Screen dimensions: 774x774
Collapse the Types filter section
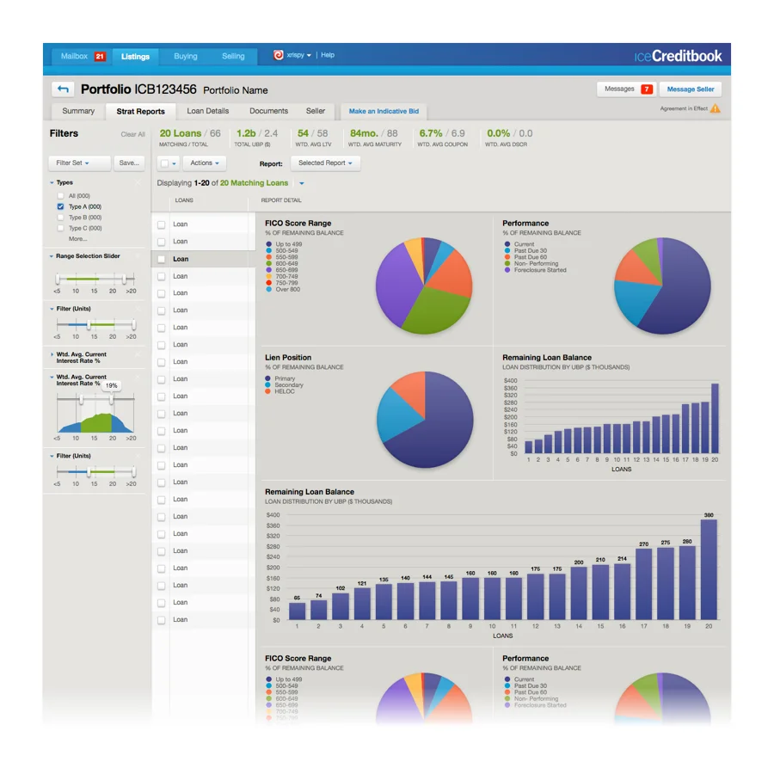coord(52,182)
